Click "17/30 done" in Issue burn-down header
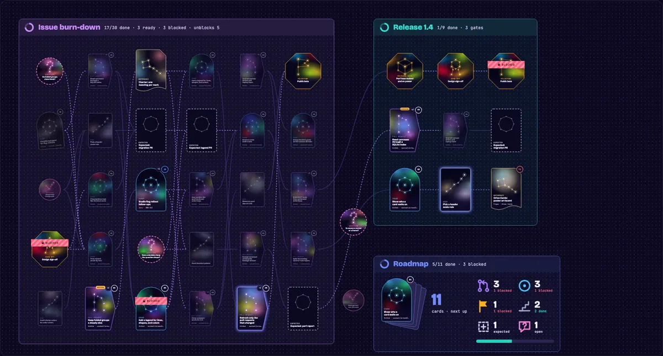Screen dimensions: 663x356 (118, 28)
